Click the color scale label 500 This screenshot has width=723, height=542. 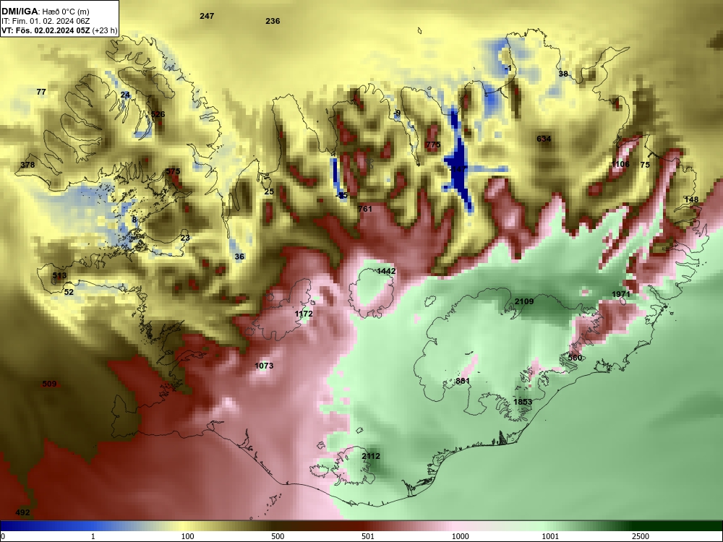[x=278, y=536]
